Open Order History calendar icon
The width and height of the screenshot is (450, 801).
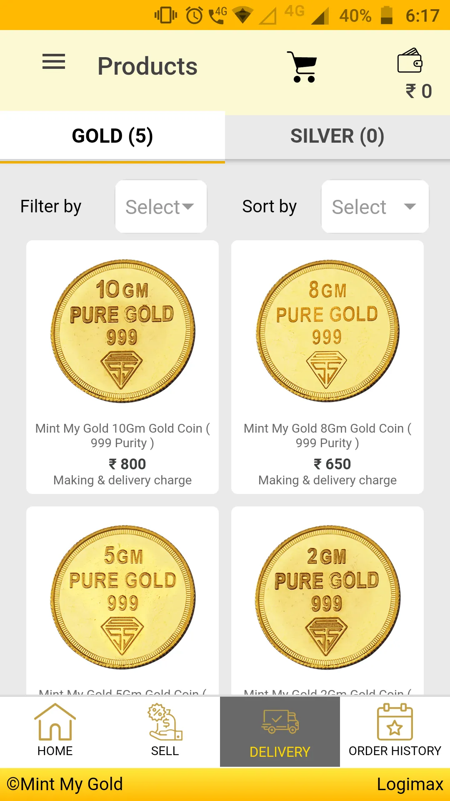395,722
